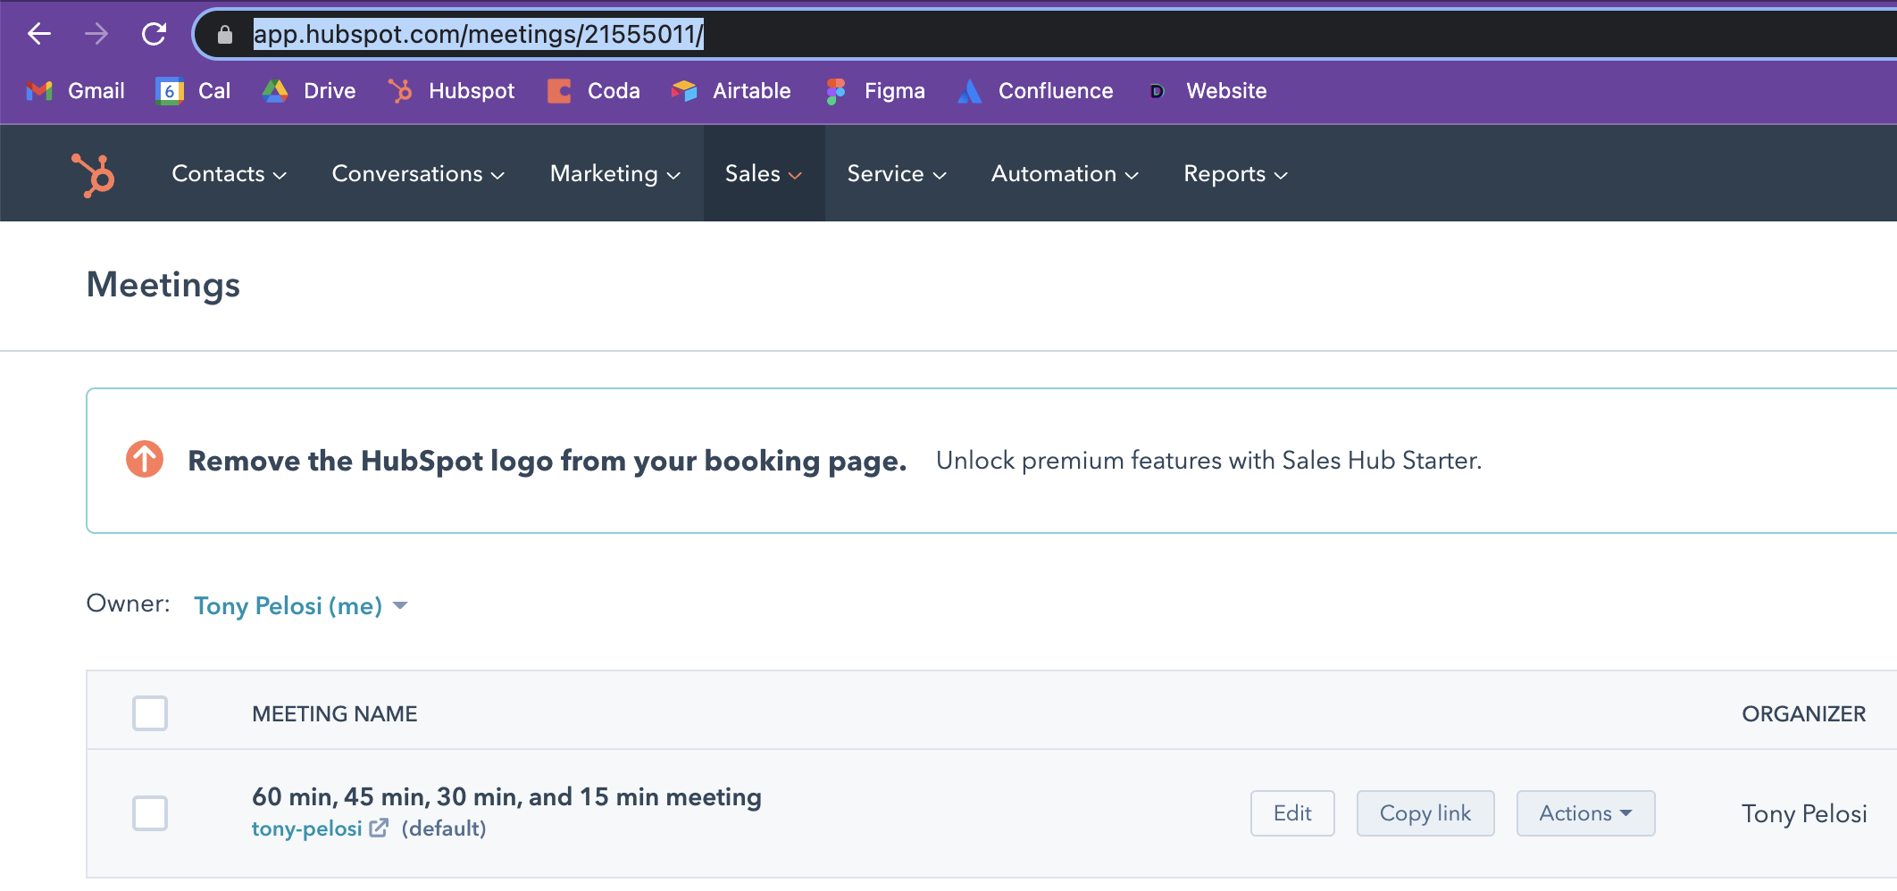Click the HubSpot sprocket logo in navbar
This screenshot has height=891, width=1897.
click(x=93, y=175)
